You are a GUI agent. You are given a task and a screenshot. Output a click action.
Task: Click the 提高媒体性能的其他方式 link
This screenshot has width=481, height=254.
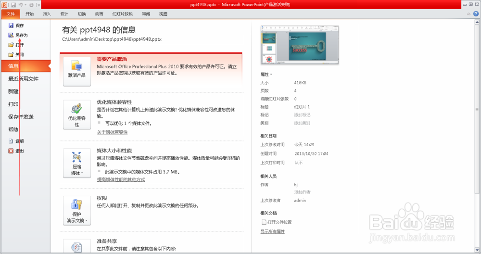click(121, 179)
